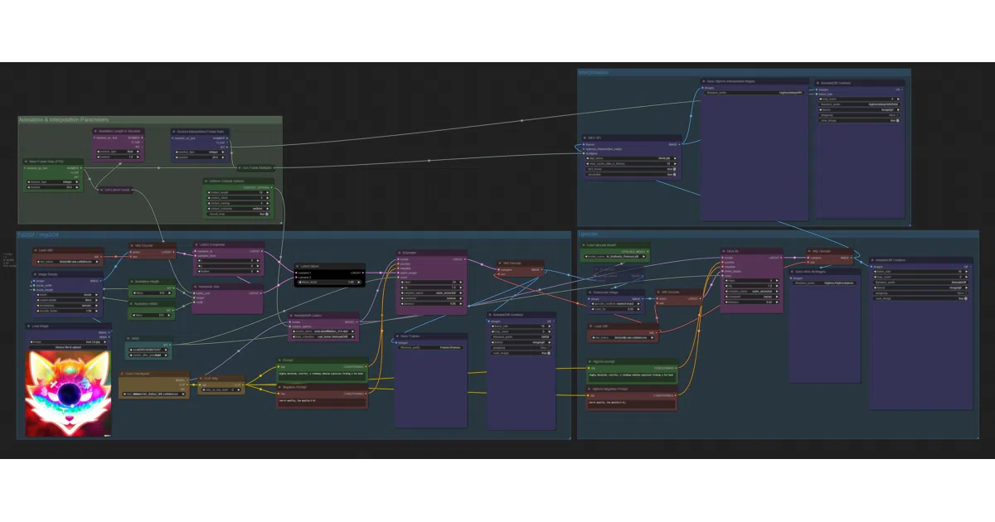Toggle ensemble in RIFE VFI node
Screen dimensions: 995x522
click(631, 174)
